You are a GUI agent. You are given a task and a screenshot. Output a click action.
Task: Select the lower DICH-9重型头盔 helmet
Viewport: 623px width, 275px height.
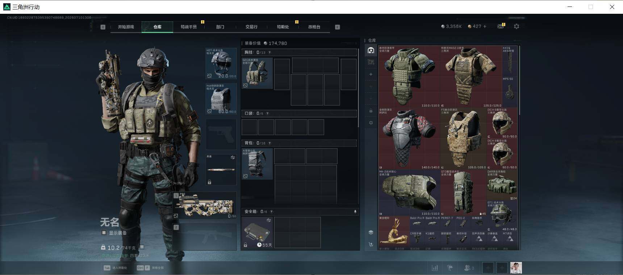tap(502, 154)
